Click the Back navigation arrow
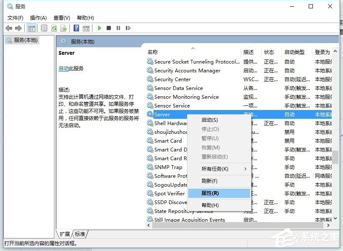This screenshot has height=251, width=343. pyautogui.click(x=9, y=28)
